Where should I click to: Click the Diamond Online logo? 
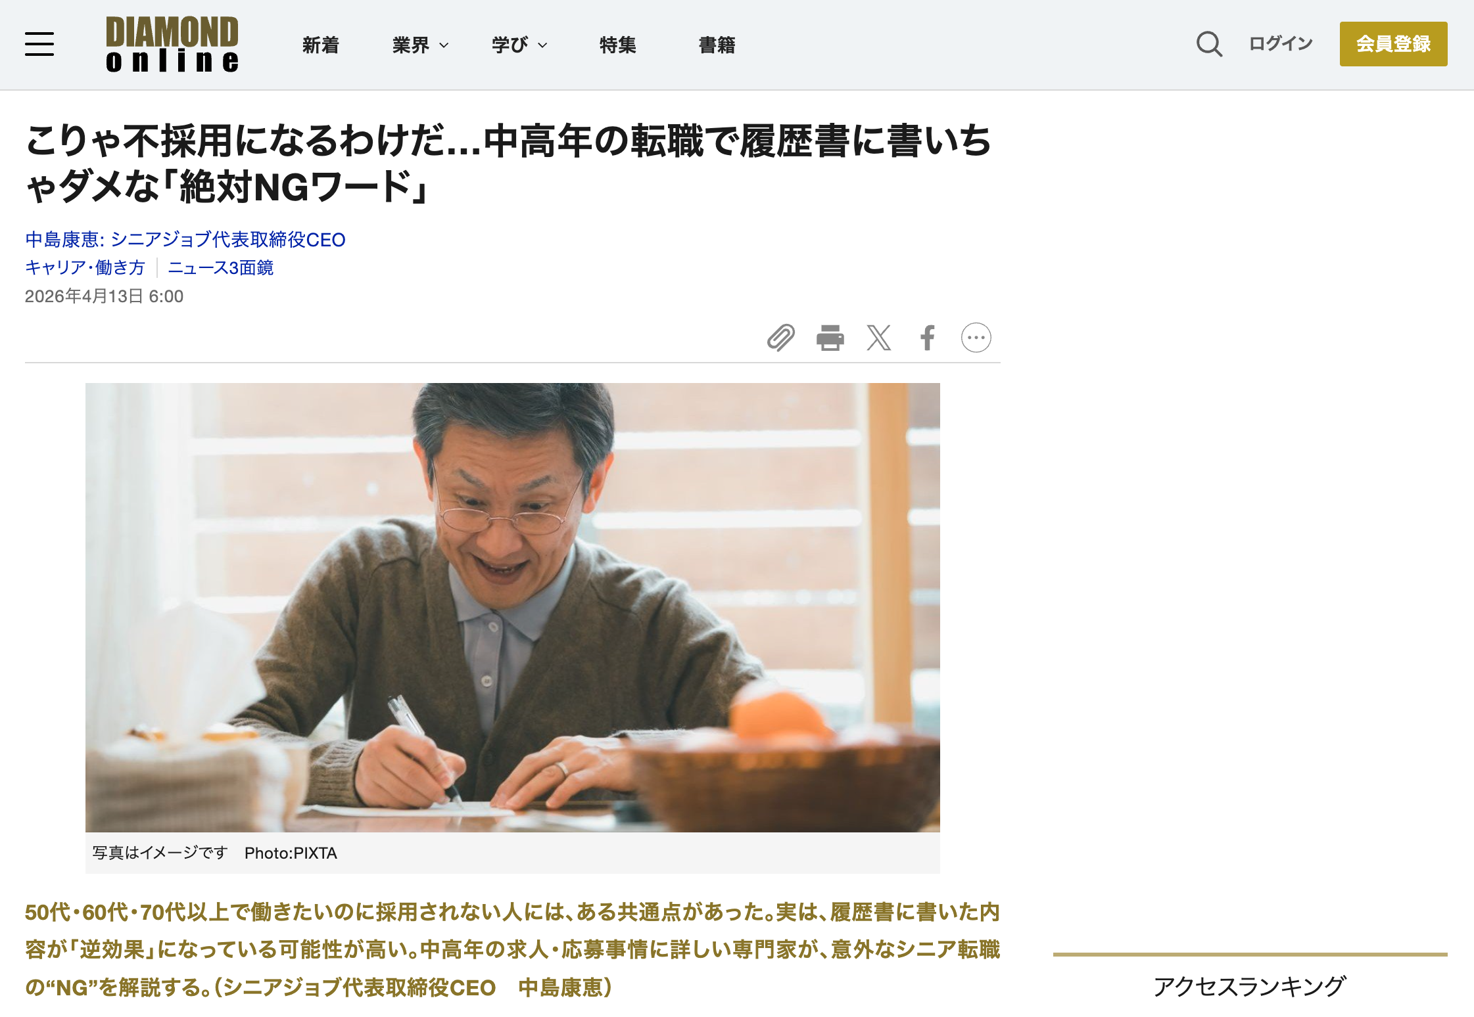[172, 44]
